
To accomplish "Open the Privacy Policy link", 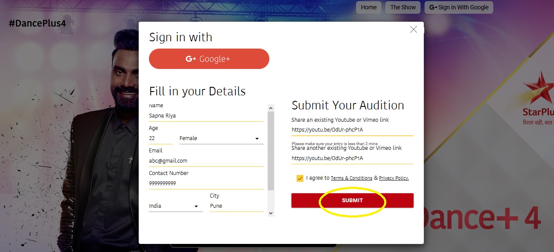I will pos(394,178).
